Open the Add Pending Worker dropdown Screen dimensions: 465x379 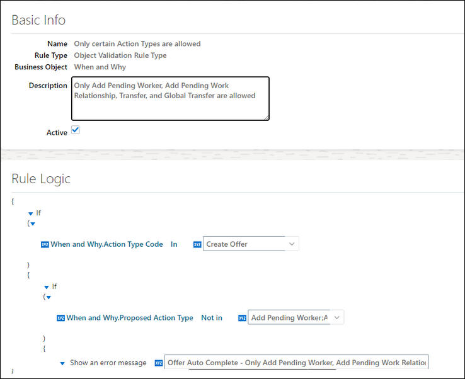coord(296,317)
